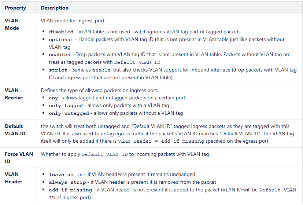
Task: Click the bold 'add if missing' bullet term
Action: click(70, 190)
